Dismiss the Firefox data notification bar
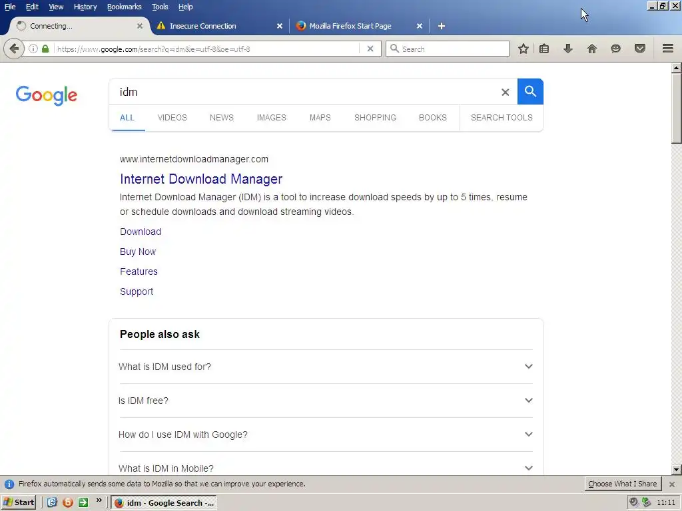Screen dimensions: 682x511 pyautogui.click(x=672, y=484)
